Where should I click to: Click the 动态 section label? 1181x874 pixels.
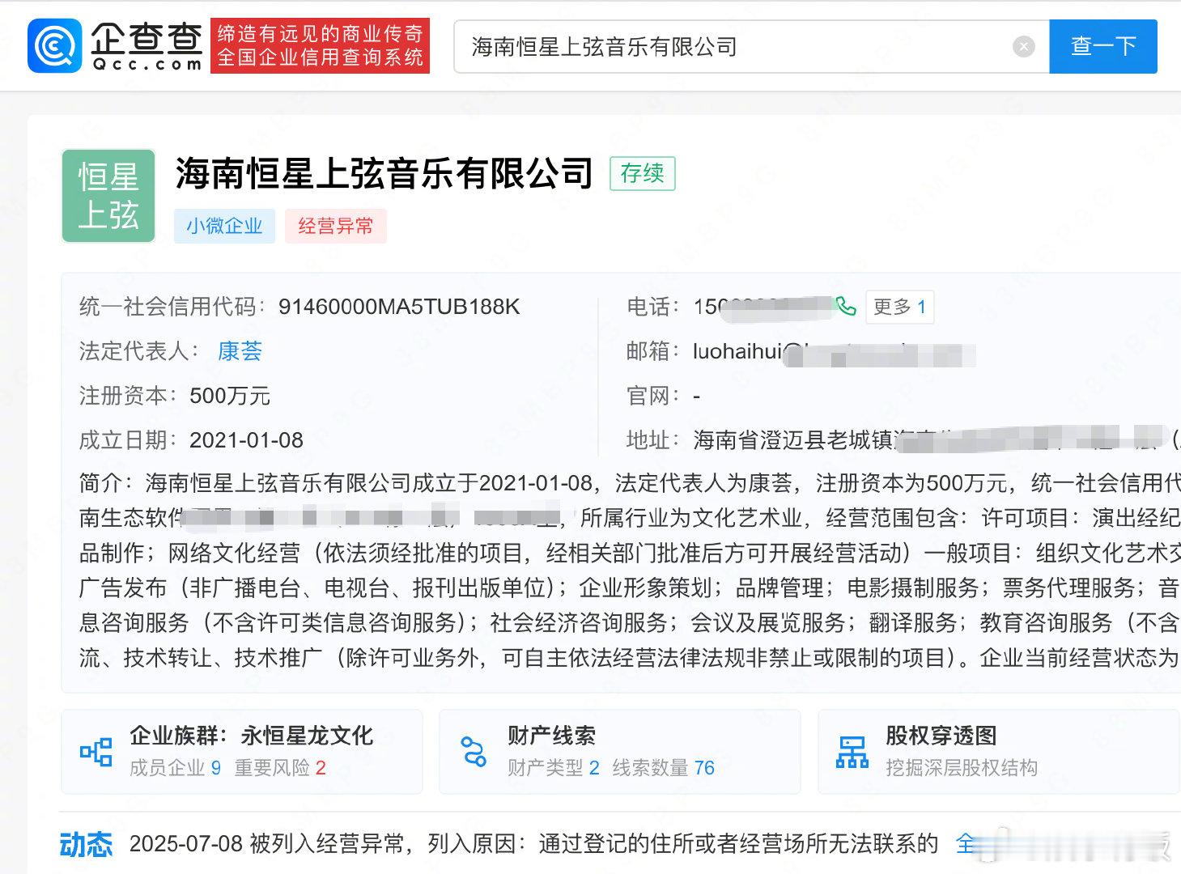click(x=86, y=845)
